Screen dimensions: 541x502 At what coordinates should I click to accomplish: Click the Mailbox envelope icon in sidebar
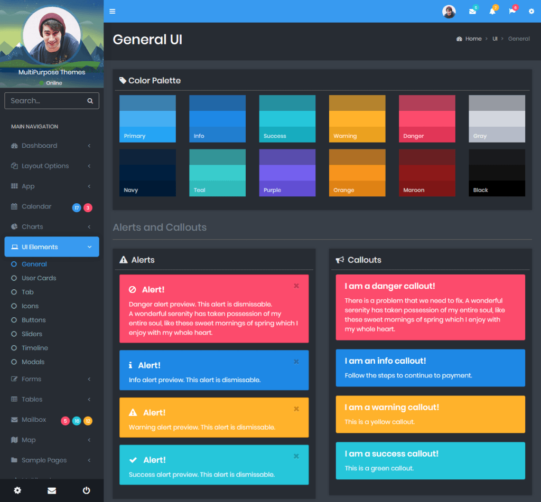(x=14, y=420)
